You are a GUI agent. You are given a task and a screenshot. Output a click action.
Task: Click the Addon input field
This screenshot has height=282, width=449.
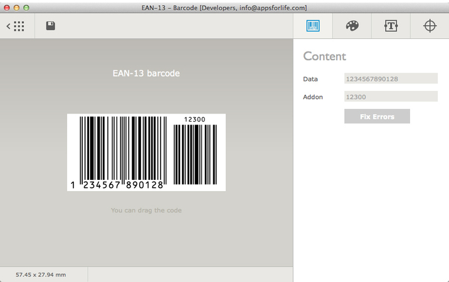(391, 97)
